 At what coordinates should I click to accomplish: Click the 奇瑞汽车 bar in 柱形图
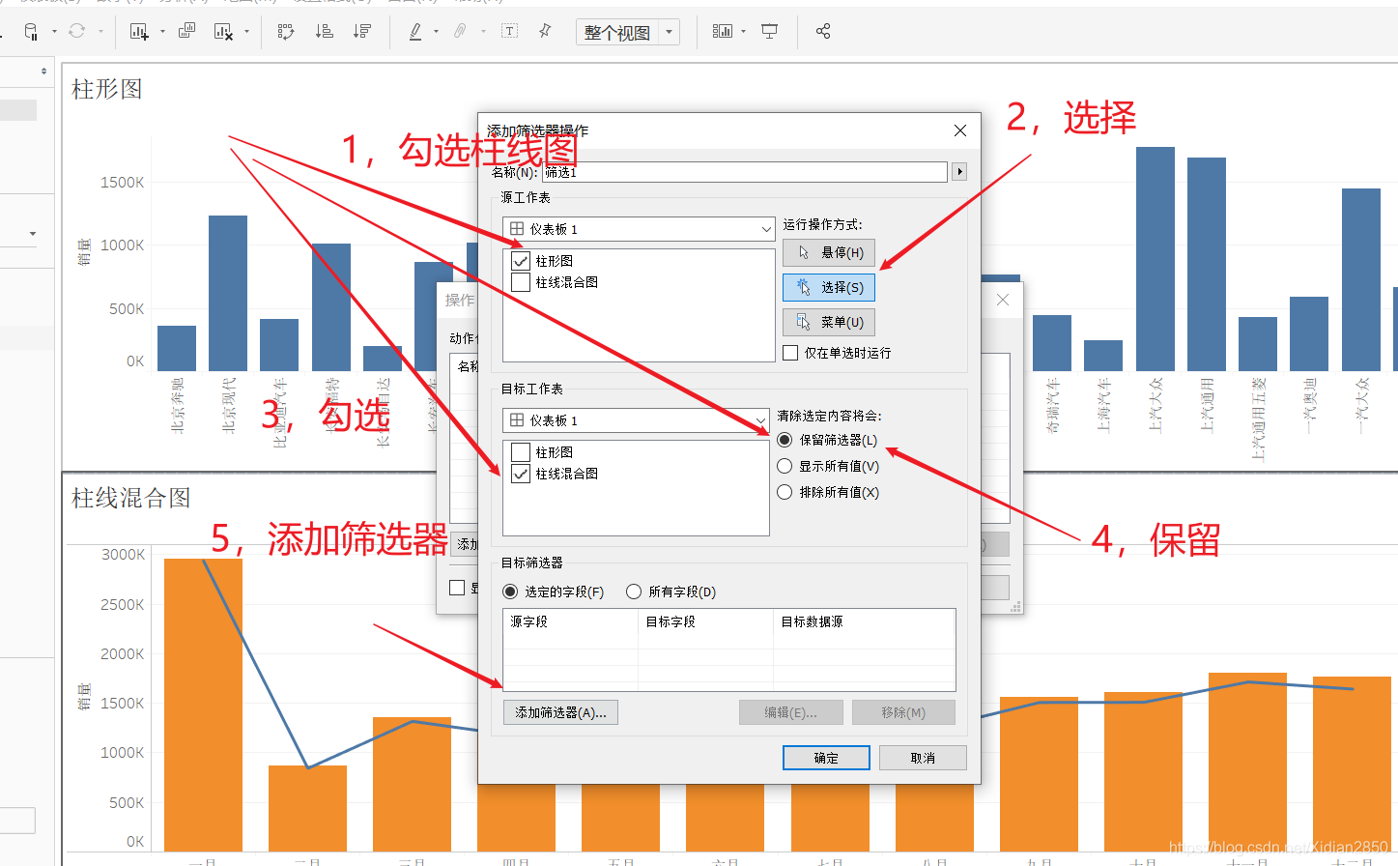pyautogui.click(x=1052, y=343)
